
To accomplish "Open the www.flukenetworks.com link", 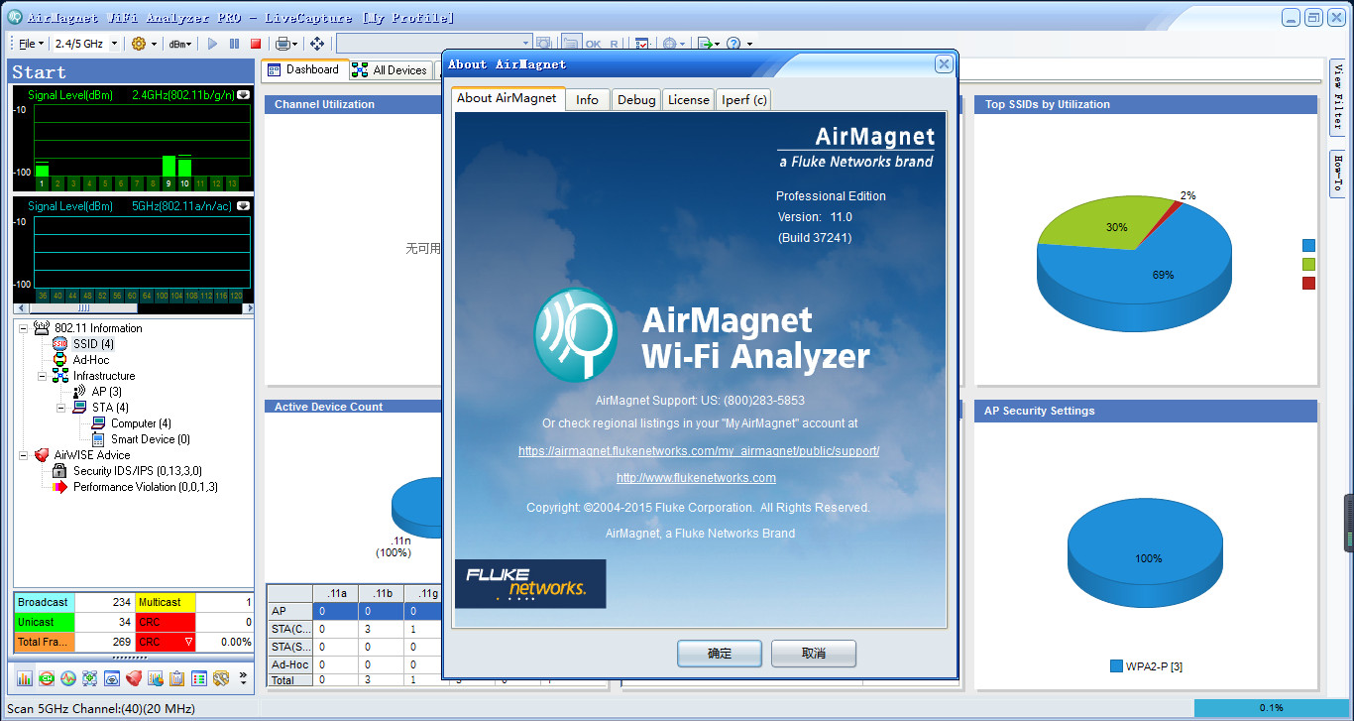I will 696,478.
